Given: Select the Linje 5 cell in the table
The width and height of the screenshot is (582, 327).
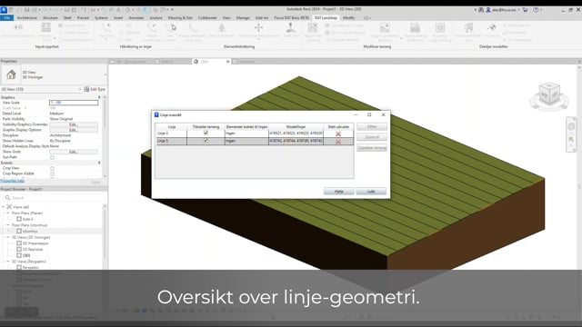Looking at the screenshot, I should [172, 141].
